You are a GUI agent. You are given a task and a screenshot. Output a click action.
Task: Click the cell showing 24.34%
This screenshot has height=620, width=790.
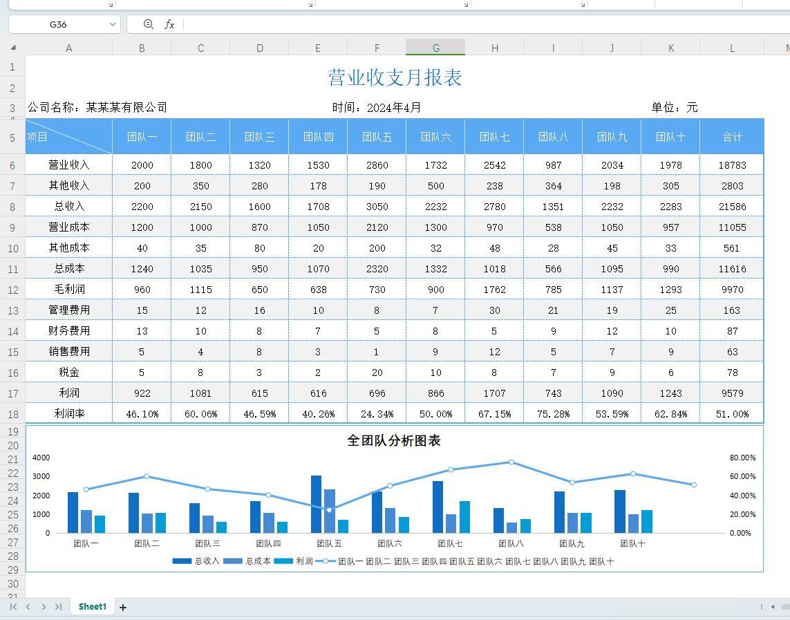(377, 414)
